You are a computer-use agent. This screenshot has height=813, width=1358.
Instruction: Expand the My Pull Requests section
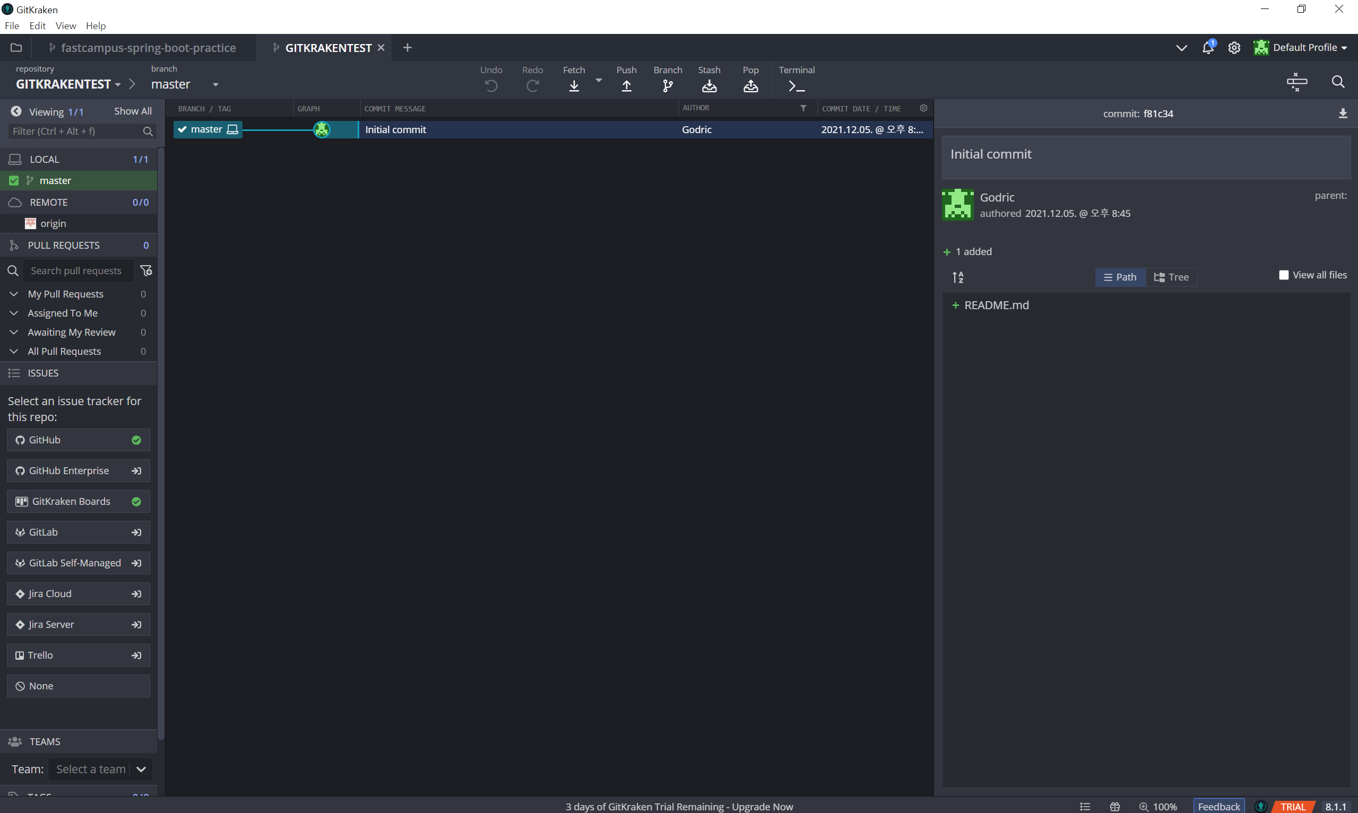14,294
